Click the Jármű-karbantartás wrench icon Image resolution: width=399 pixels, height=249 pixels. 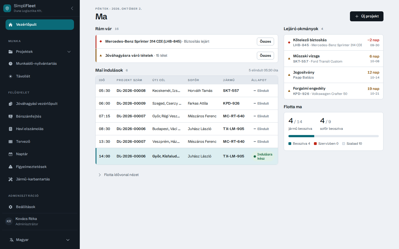11,179
